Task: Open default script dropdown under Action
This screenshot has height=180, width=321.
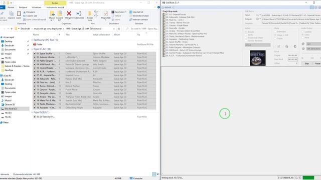Action: click(257, 45)
